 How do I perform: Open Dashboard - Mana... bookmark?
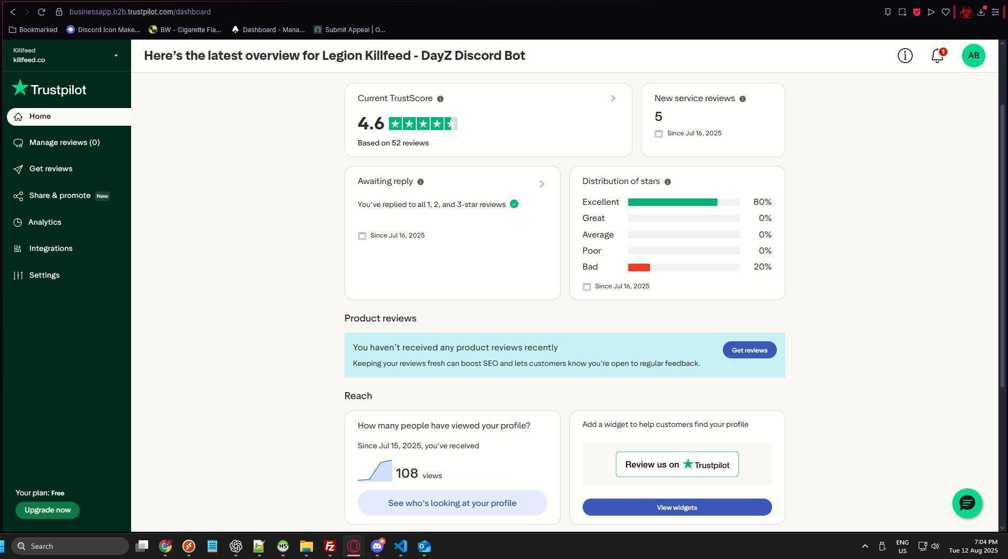[268, 30]
